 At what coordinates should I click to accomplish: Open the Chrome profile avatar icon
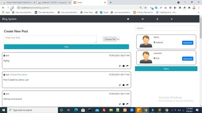(194, 8)
